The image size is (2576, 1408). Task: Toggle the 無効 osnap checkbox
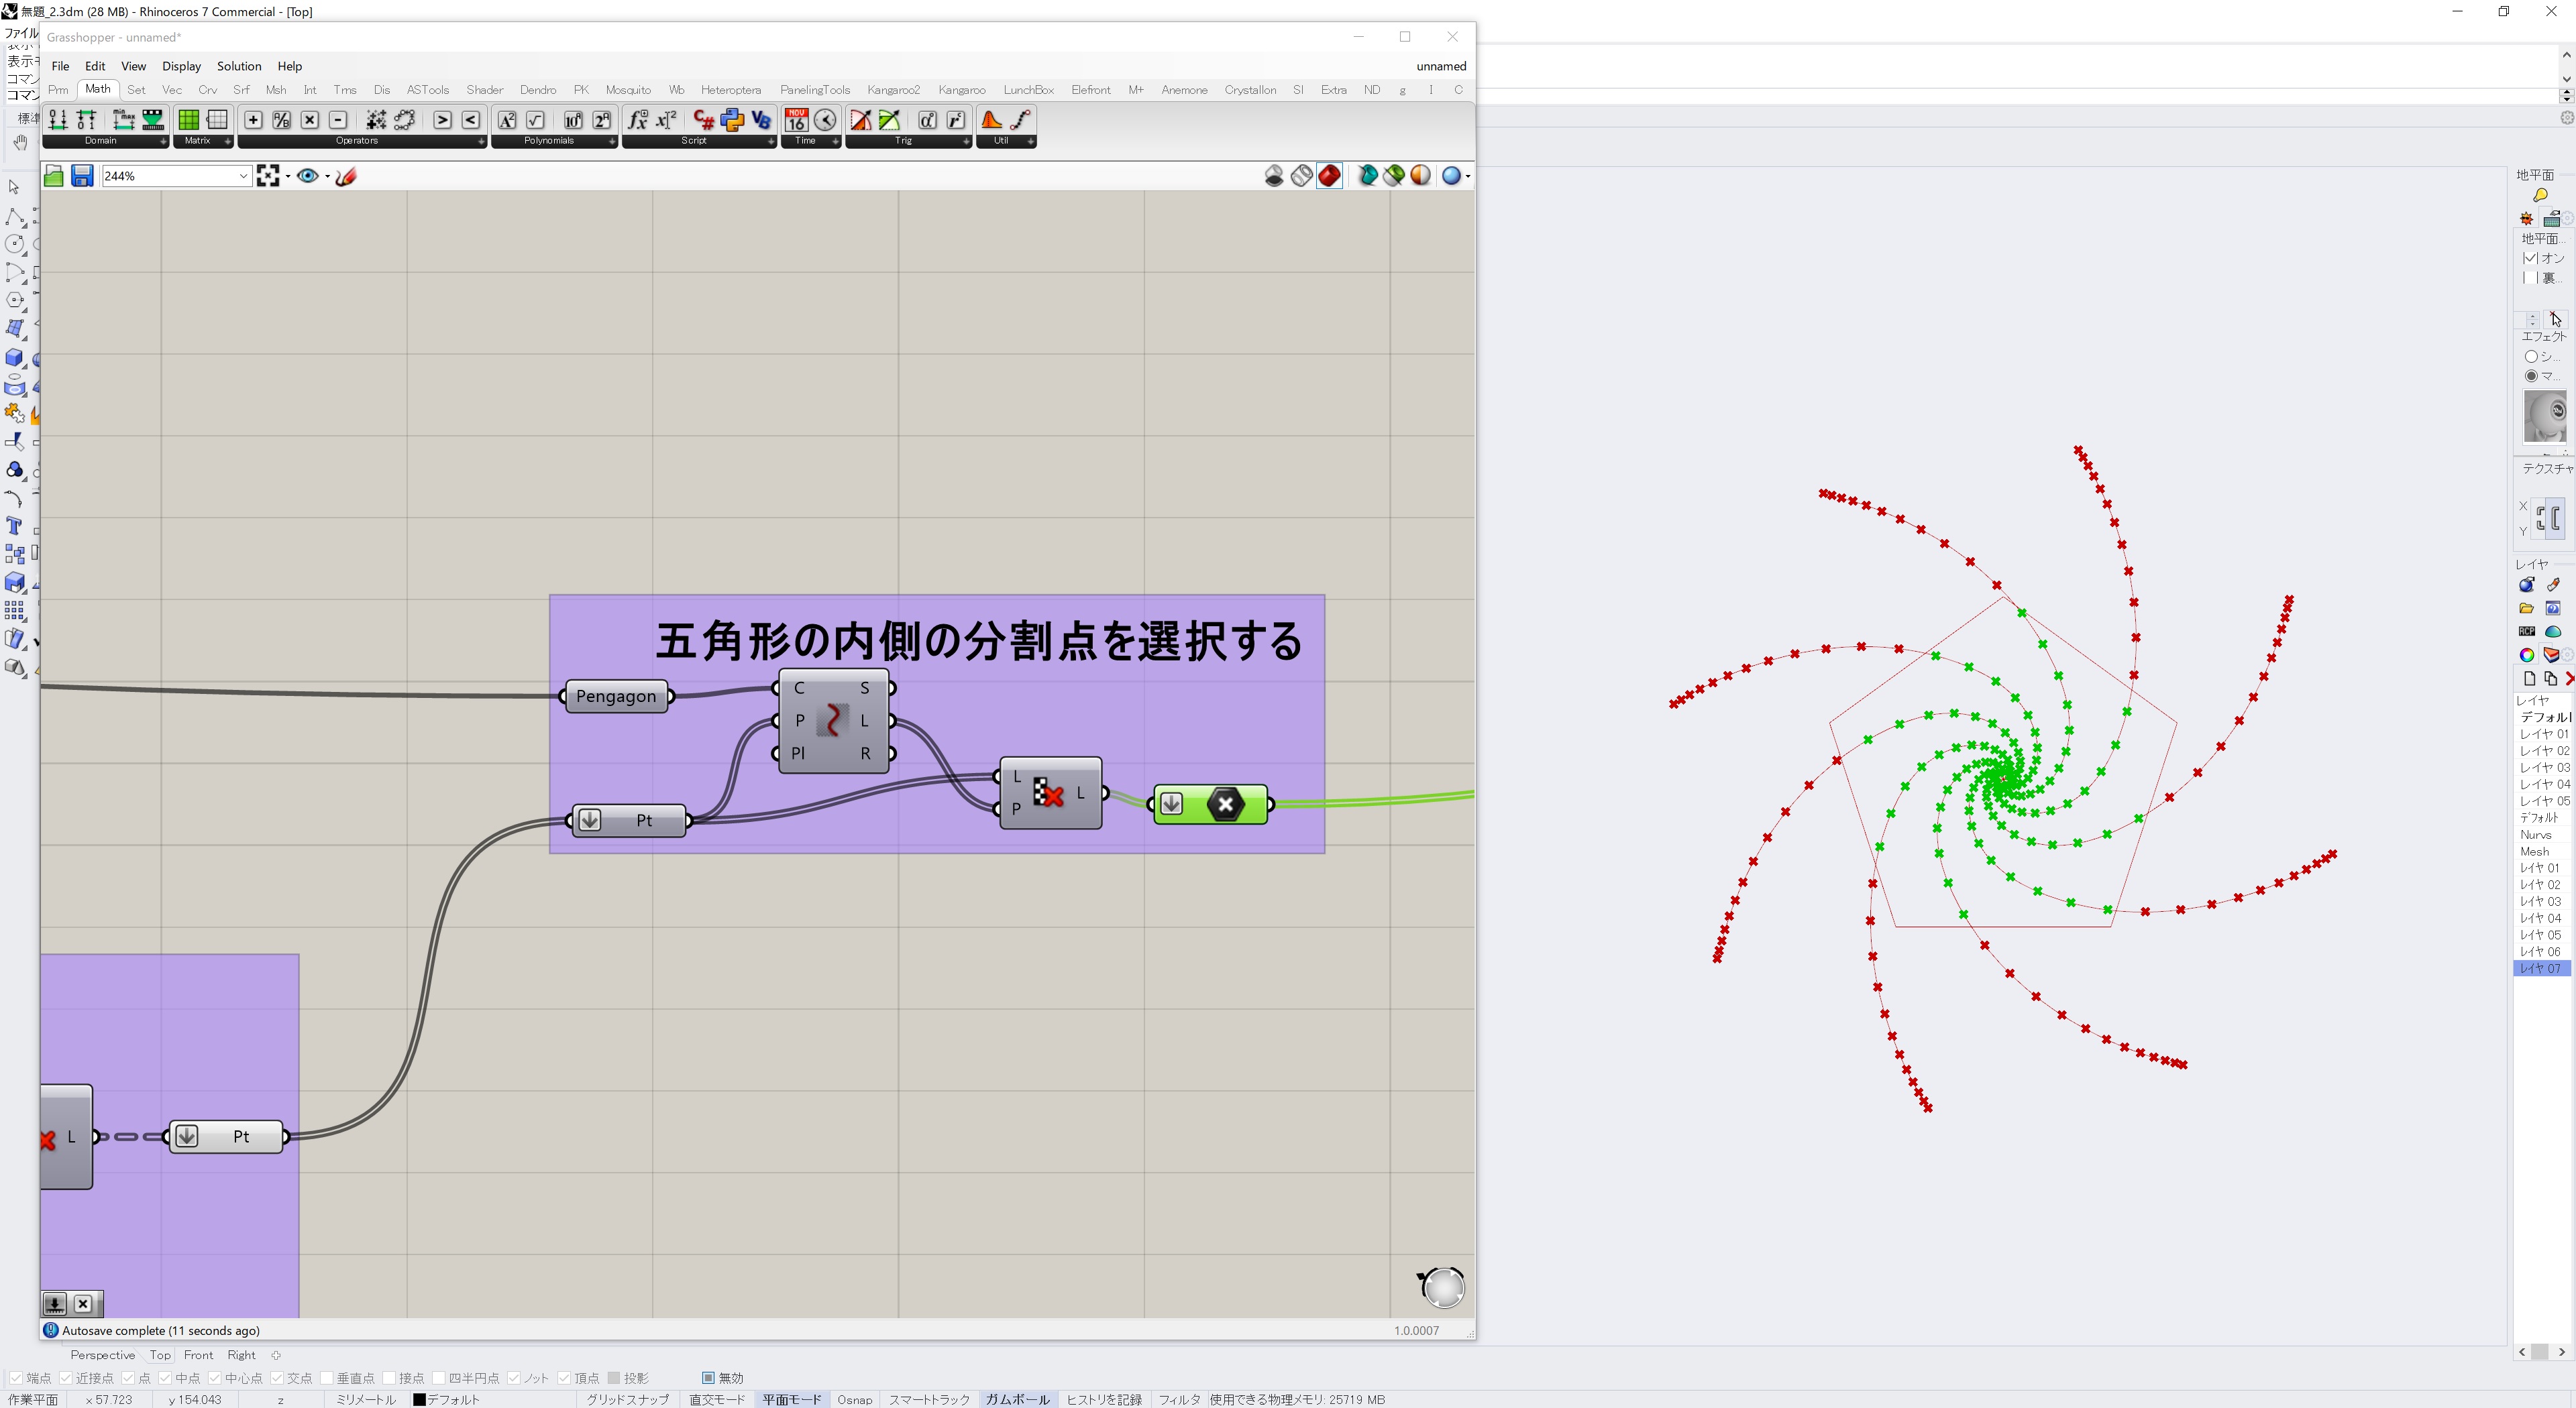click(x=708, y=1378)
